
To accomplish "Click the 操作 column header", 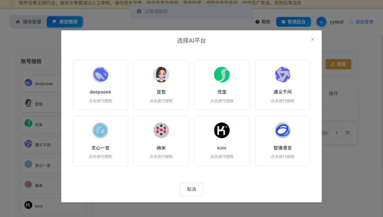I will click(333, 94).
